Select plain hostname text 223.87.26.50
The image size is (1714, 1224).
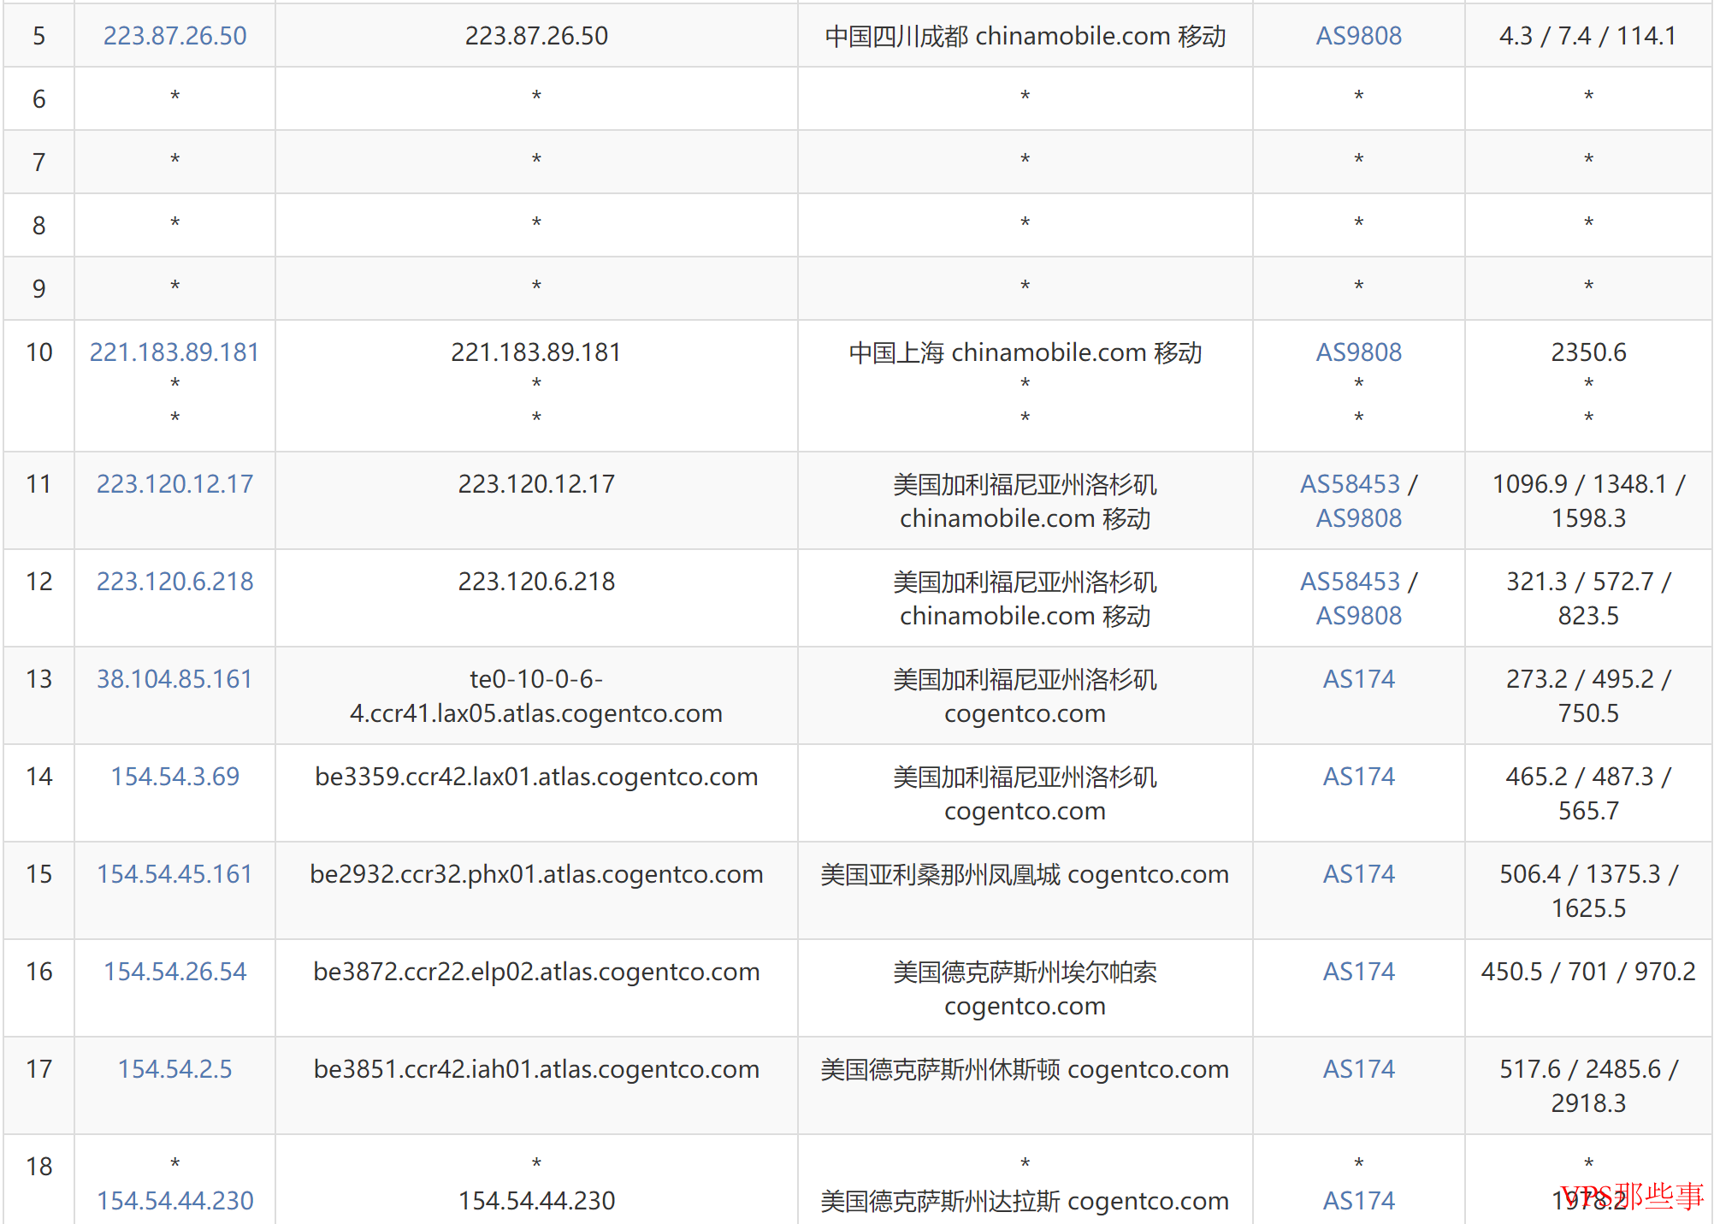pyautogui.click(x=536, y=36)
